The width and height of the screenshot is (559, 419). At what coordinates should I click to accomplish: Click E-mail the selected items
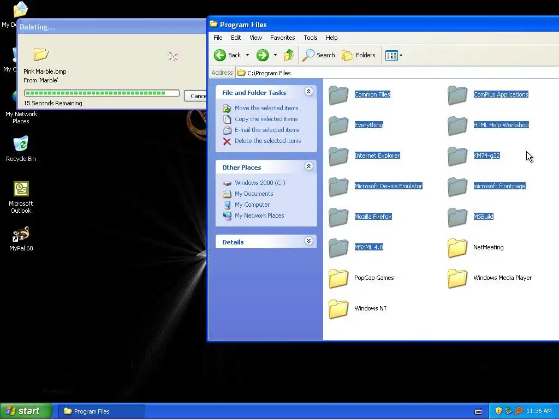(267, 130)
